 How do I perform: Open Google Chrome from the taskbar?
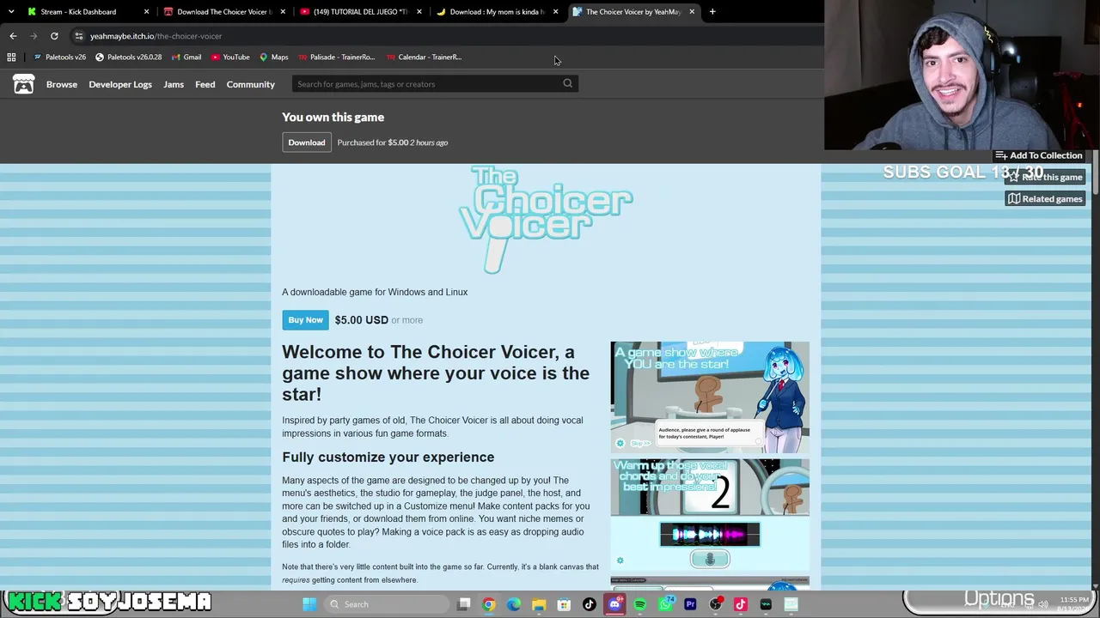tap(488, 604)
